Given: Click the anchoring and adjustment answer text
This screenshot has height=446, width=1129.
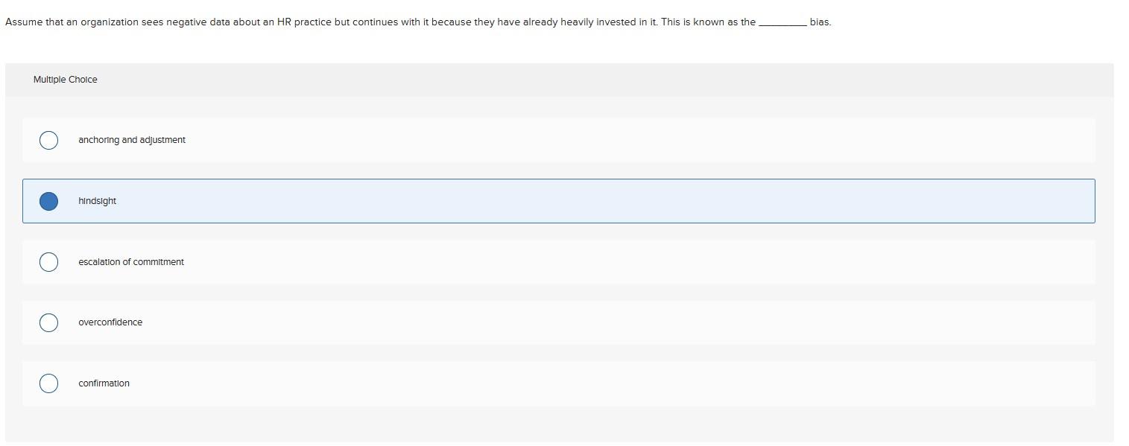Looking at the screenshot, I should (x=131, y=139).
